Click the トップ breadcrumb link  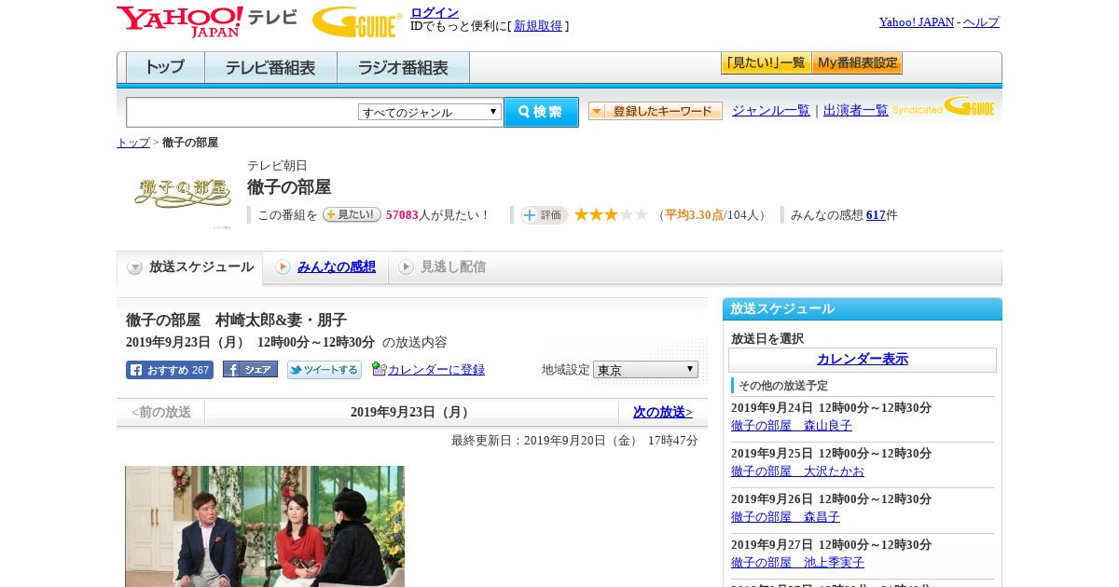coord(133,143)
